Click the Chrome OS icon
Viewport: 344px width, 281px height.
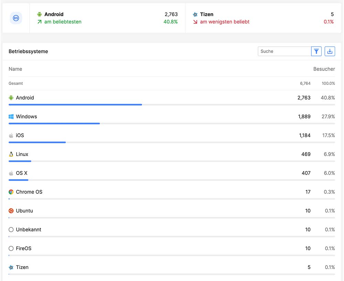pos(11,192)
